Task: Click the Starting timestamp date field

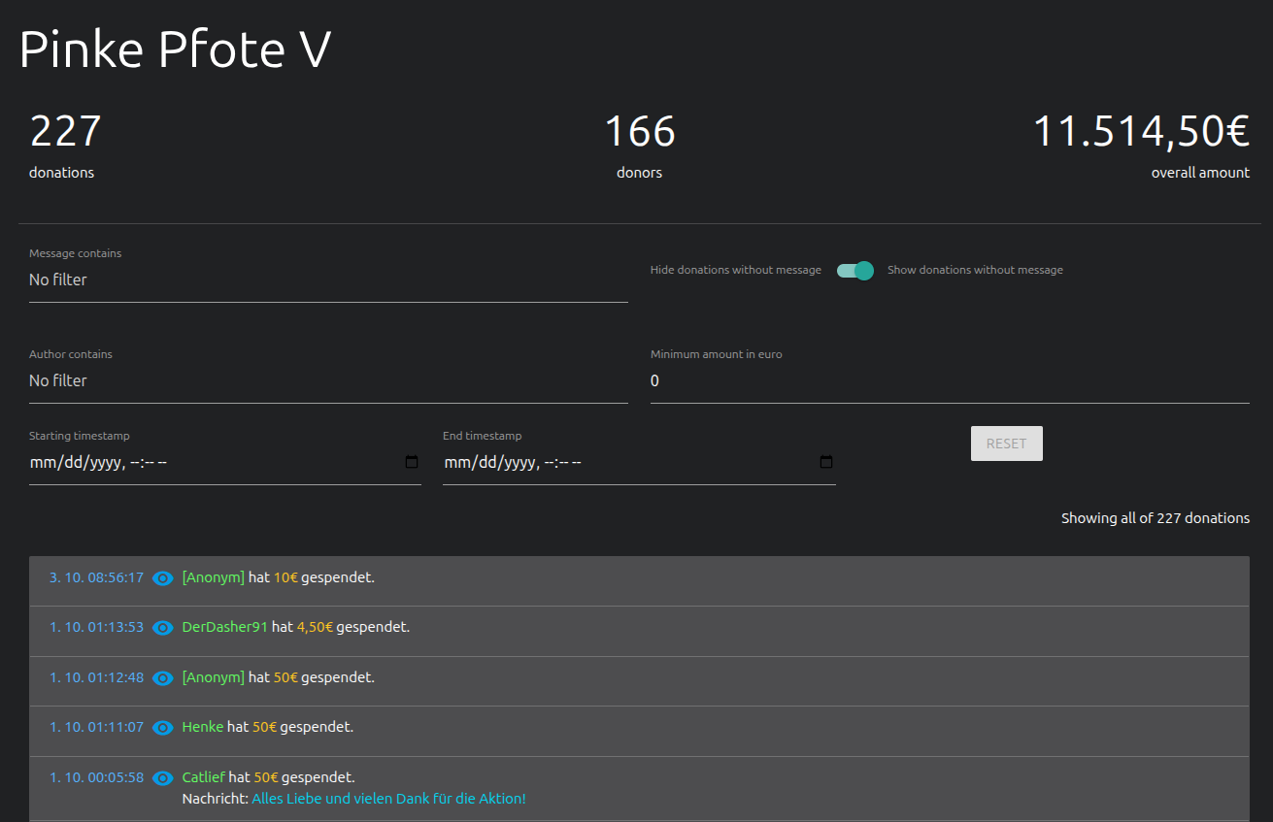Action: (214, 463)
